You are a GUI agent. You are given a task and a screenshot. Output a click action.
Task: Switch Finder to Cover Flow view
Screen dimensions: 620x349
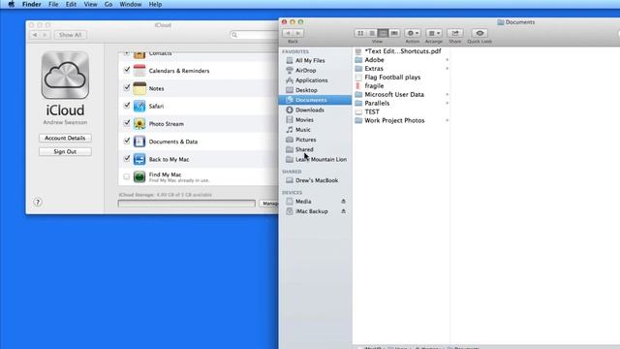[x=394, y=33]
